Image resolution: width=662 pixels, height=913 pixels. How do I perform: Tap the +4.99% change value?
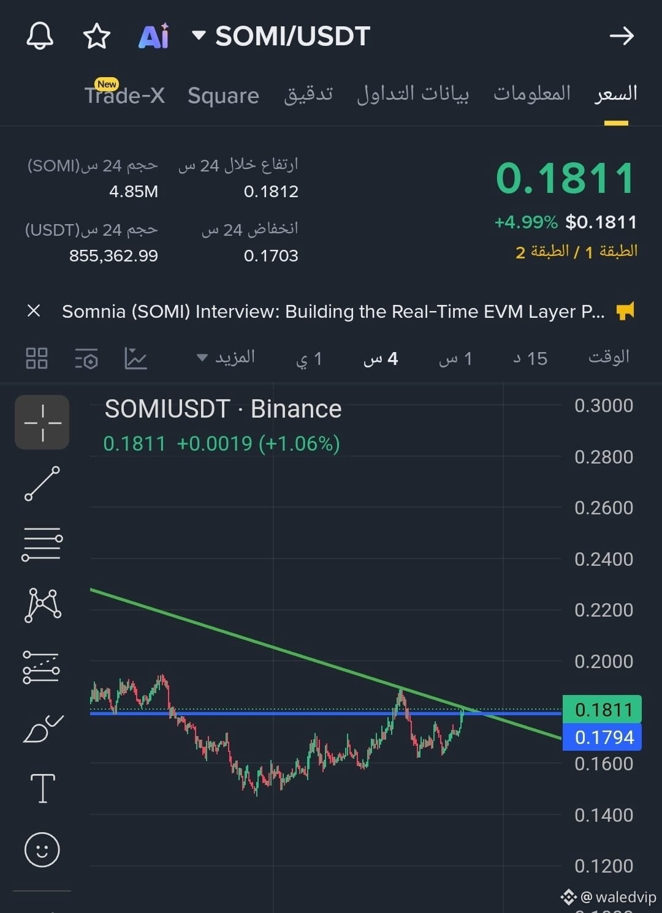526,222
